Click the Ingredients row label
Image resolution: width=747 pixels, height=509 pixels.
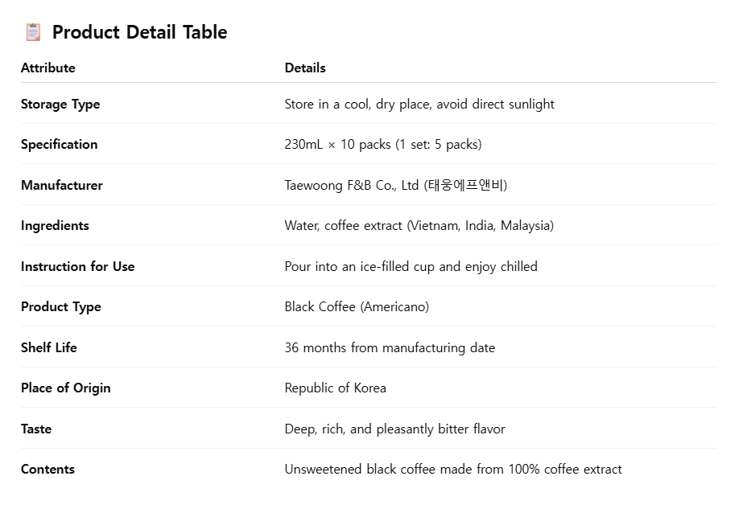tap(55, 226)
